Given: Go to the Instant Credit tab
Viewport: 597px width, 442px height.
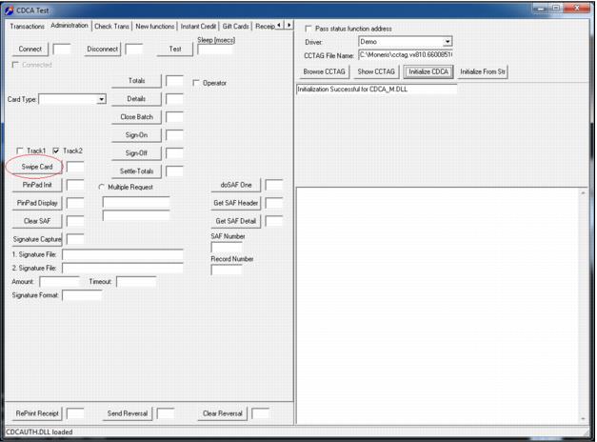Looking at the screenshot, I should coord(199,27).
